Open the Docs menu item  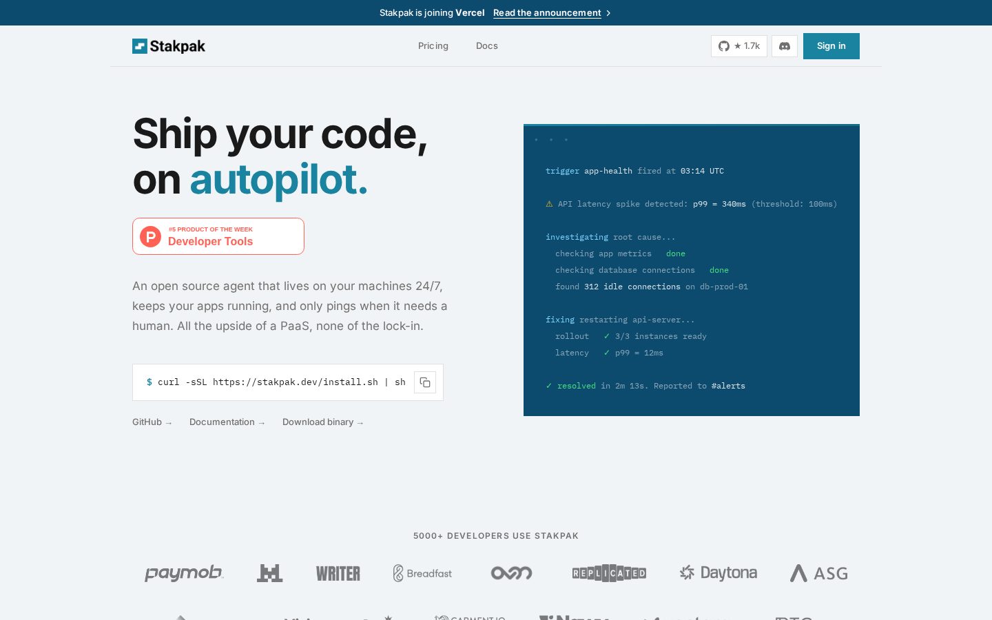coord(487,46)
